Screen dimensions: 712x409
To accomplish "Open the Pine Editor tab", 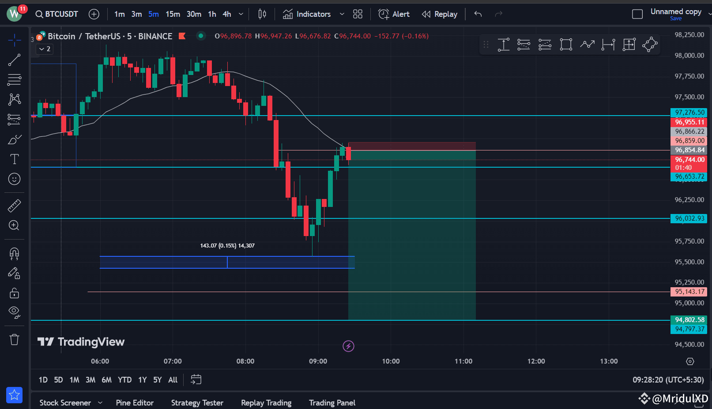I will (135, 403).
